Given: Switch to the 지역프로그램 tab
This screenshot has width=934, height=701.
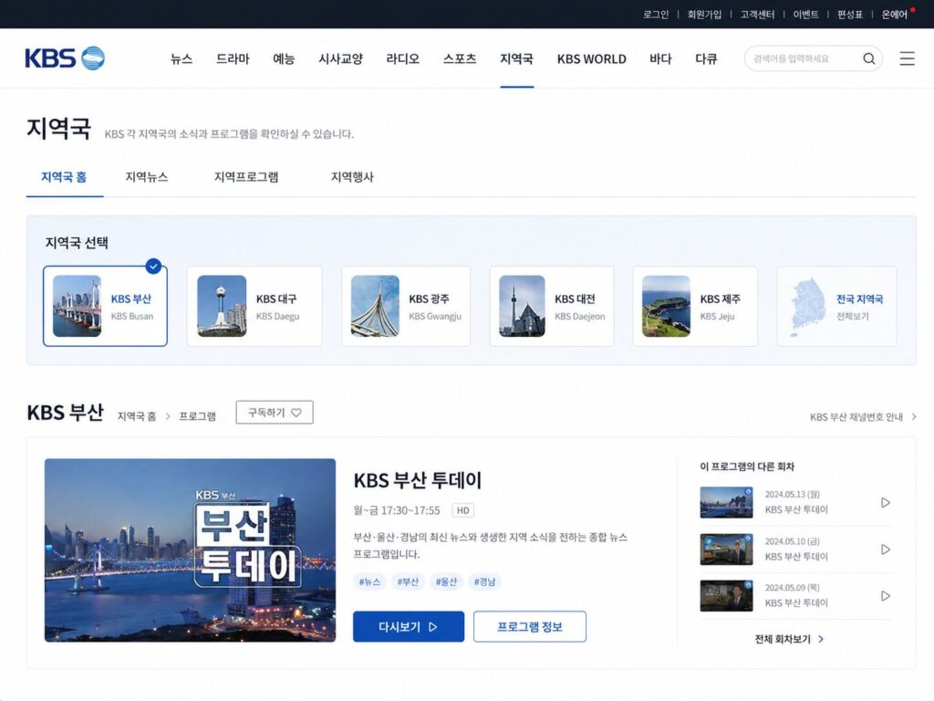Looking at the screenshot, I should pyautogui.click(x=246, y=177).
